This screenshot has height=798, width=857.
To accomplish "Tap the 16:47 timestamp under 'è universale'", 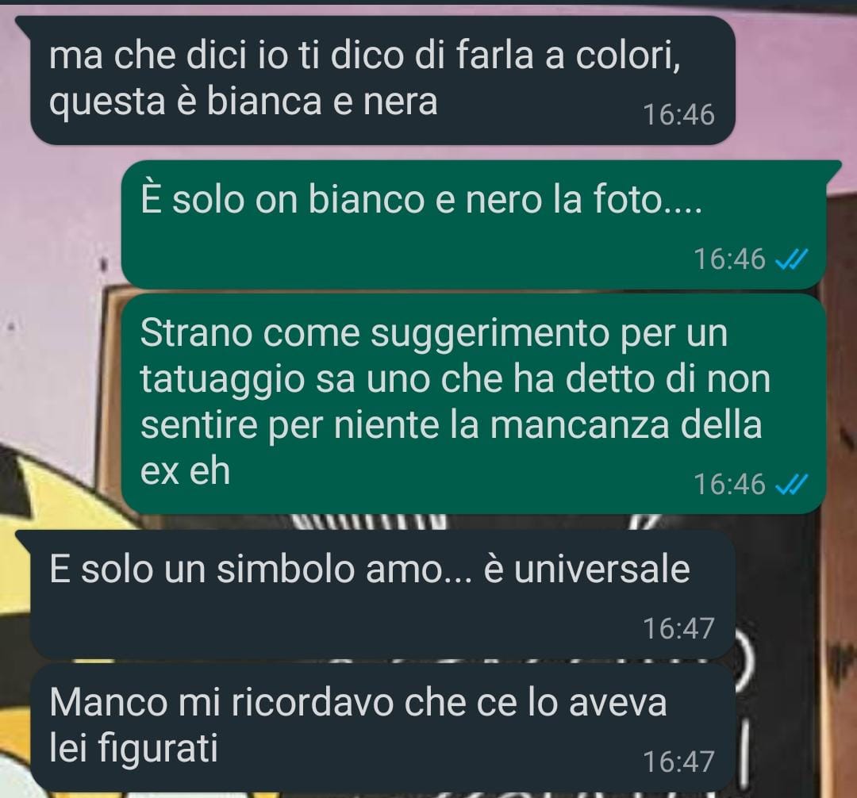I will (x=678, y=629).
